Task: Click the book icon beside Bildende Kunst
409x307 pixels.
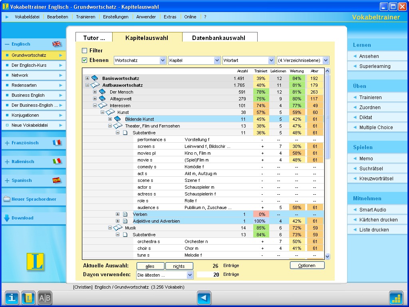Action: point(117,119)
